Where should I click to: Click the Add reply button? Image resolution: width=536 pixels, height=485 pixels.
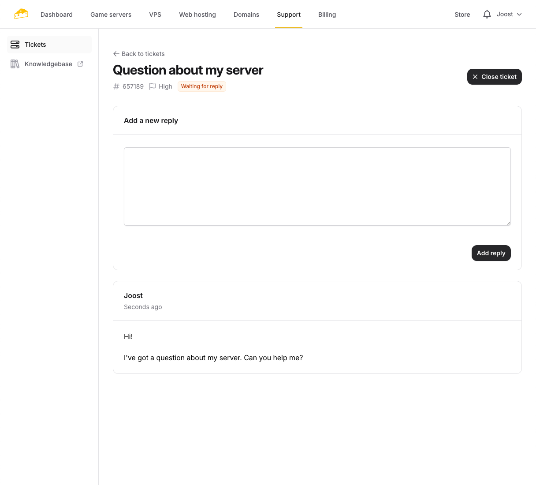pos(491,253)
